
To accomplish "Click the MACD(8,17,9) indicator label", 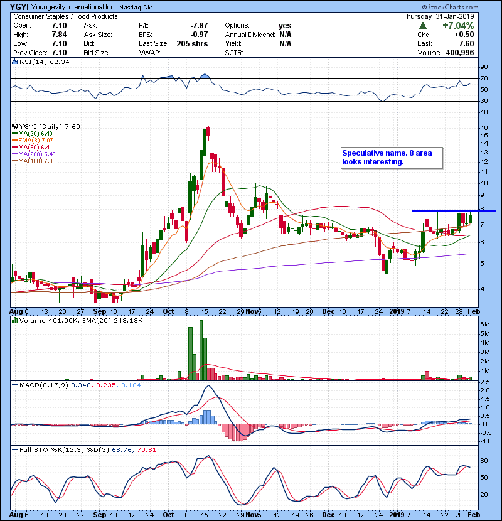I will pos(45,385).
